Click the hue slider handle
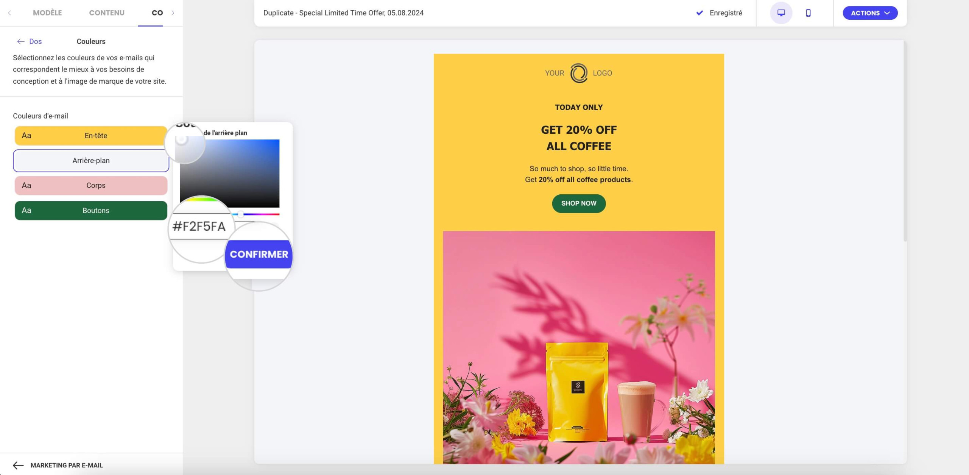The image size is (969, 475). 241,214
